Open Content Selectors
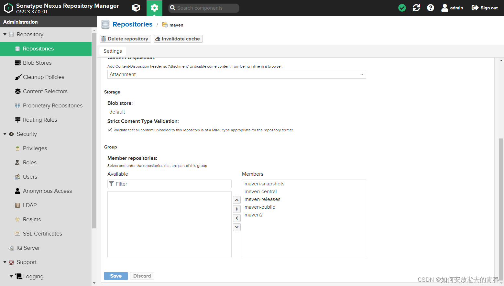The image size is (504, 286). [x=46, y=91]
